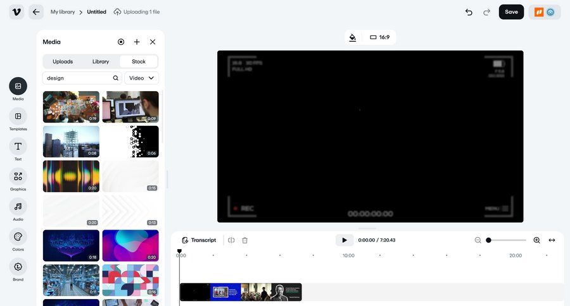Add media with the plus icon
The width and height of the screenshot is (570, 306).
tap(137, 42)
